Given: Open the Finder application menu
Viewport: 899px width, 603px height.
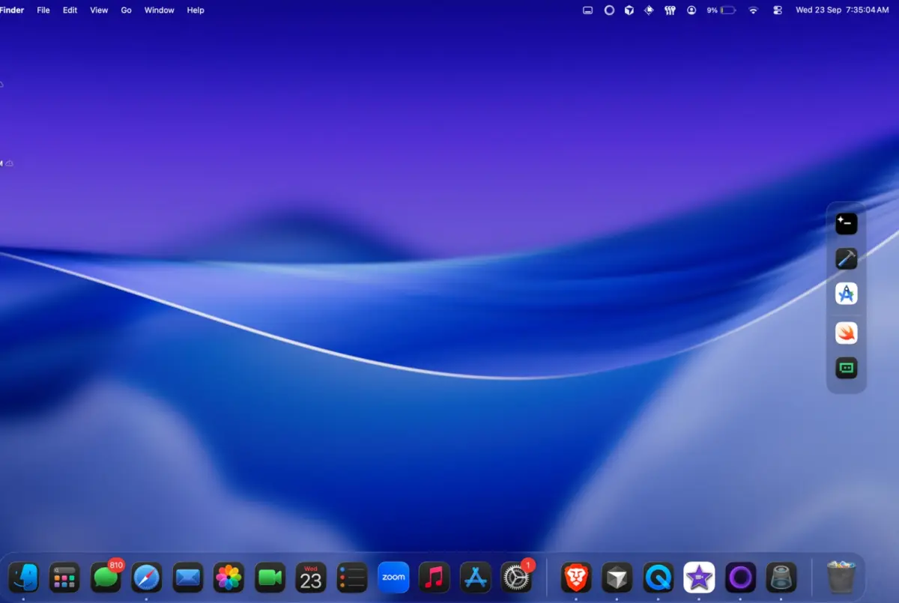Looking at the screenshot, I should [x=11, y=10].
